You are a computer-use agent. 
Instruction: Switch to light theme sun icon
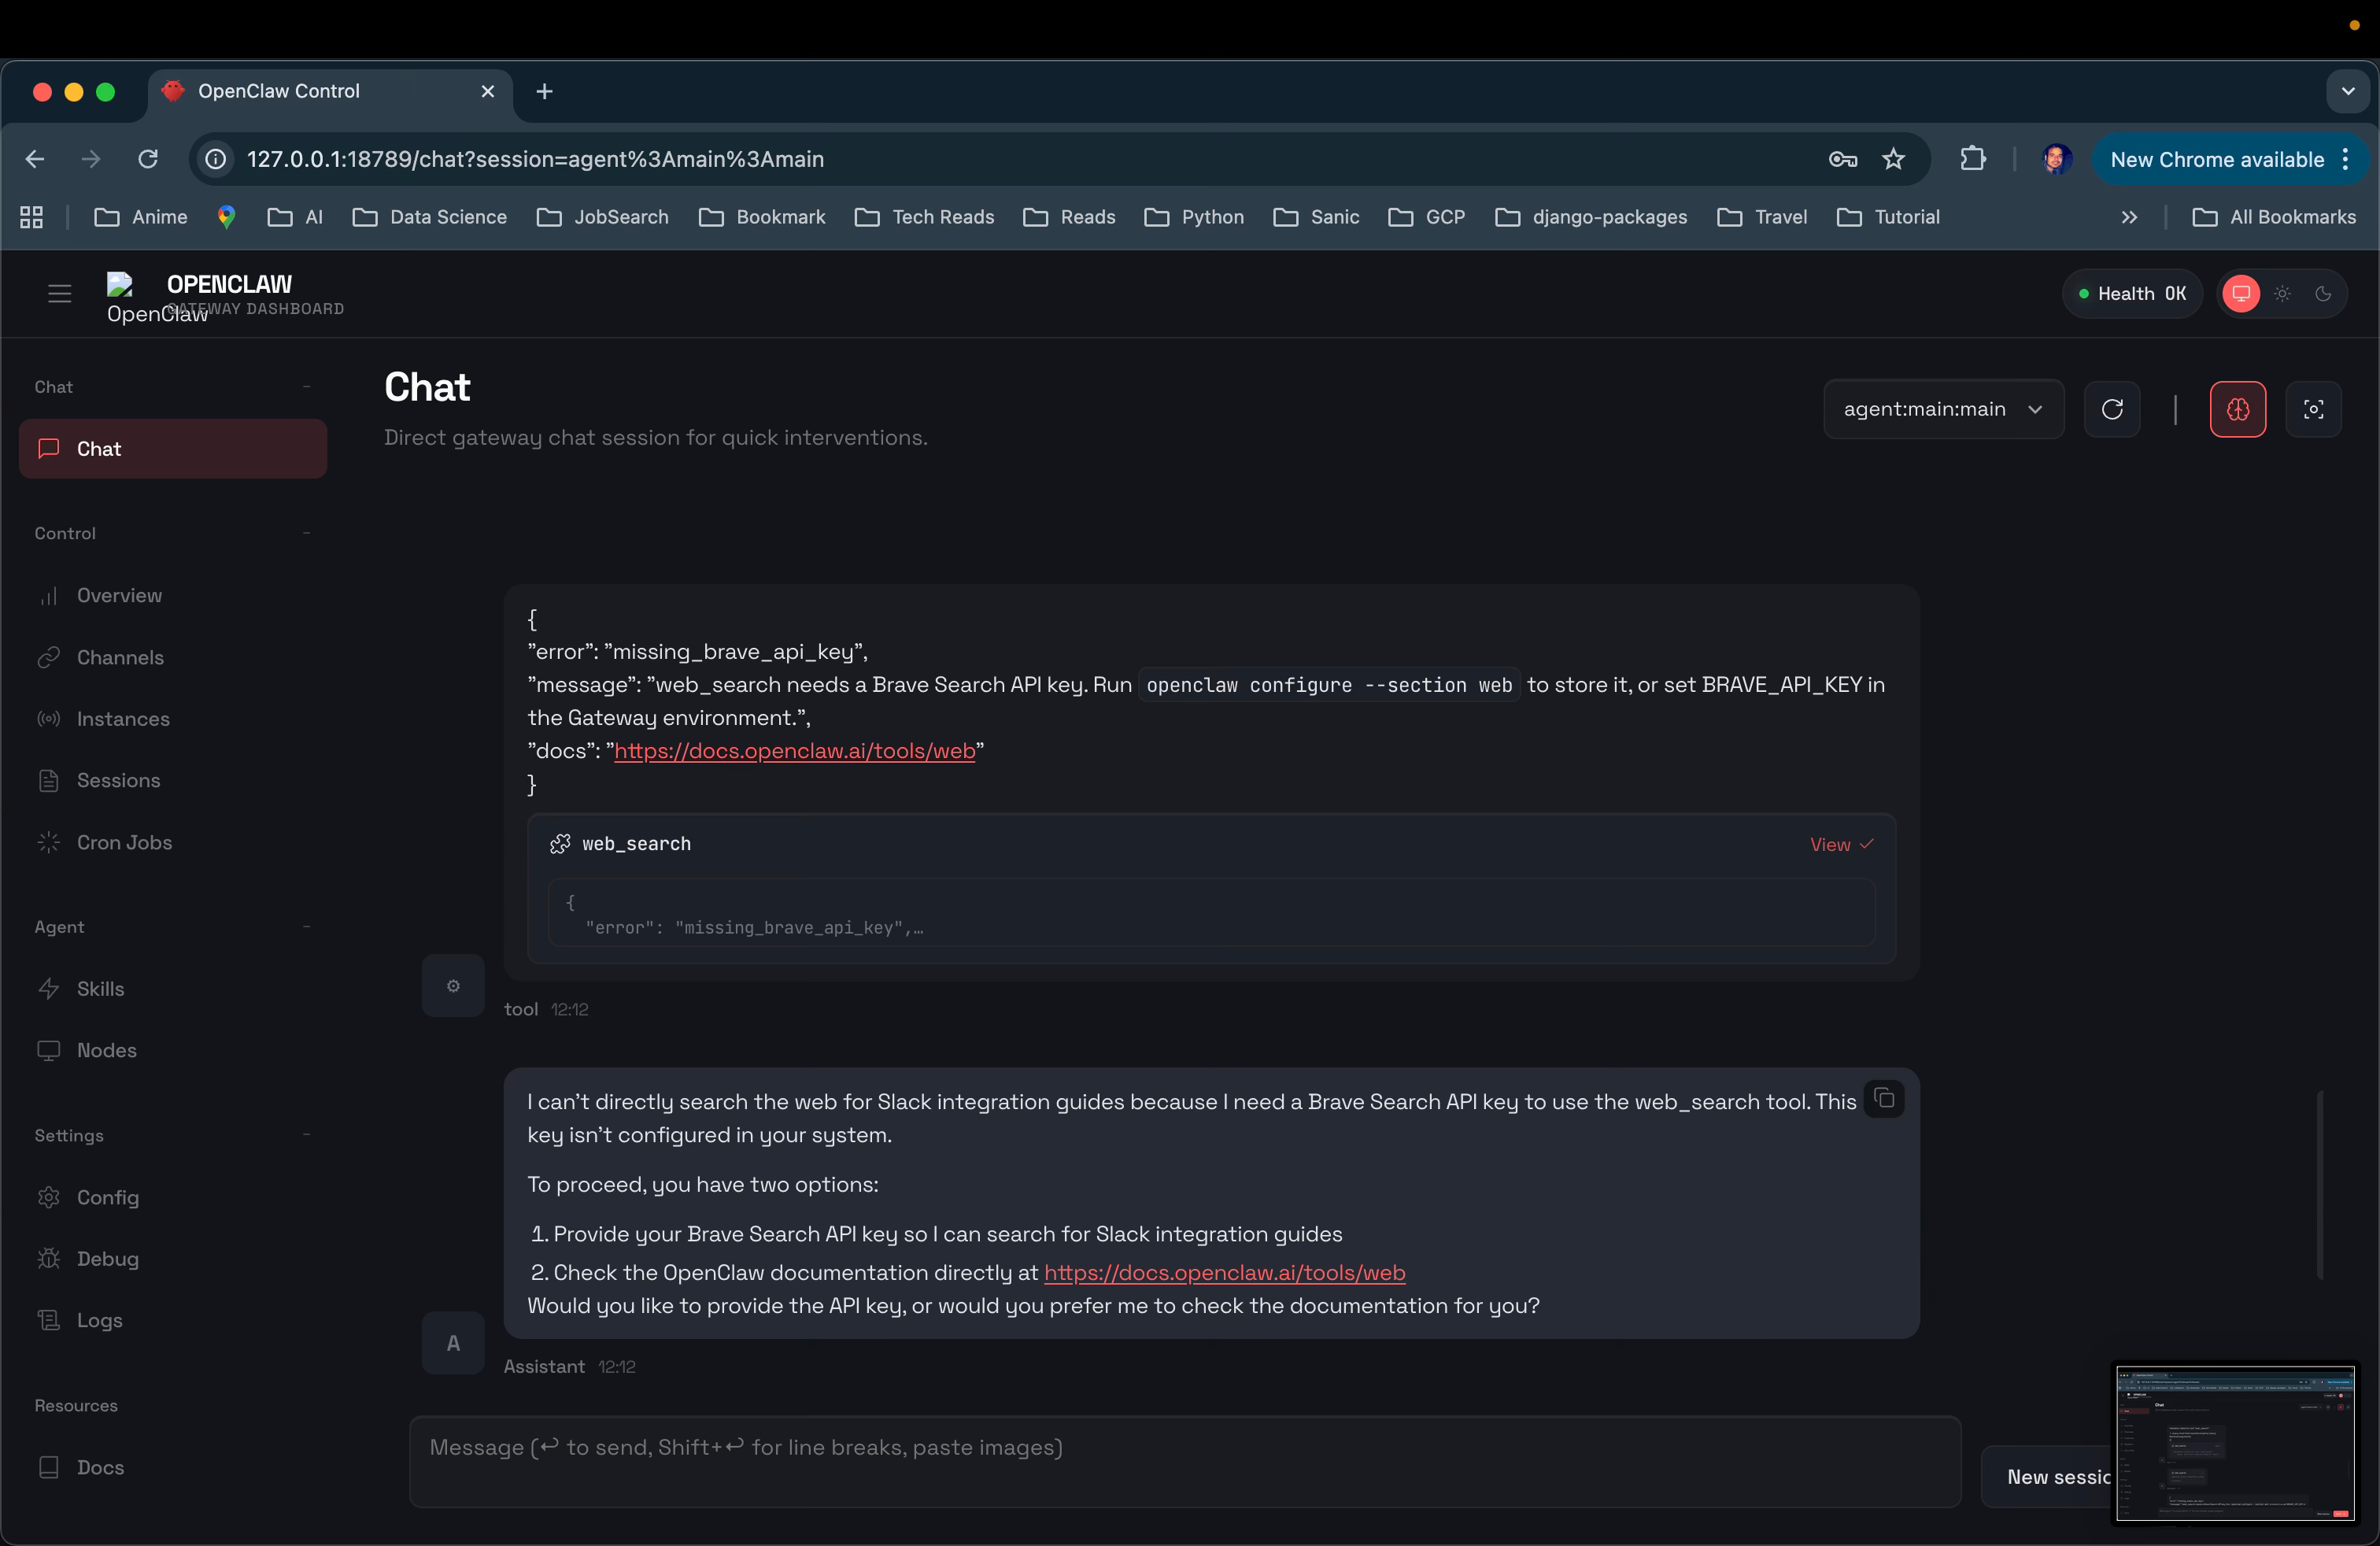pos(2282,294)
